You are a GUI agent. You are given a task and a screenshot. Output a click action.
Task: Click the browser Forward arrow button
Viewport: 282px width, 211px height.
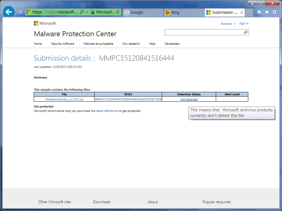click(x=19, y=12)
